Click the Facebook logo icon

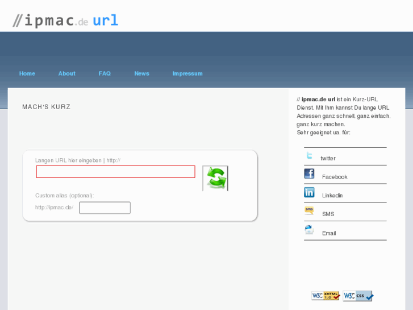pos(309,174)
